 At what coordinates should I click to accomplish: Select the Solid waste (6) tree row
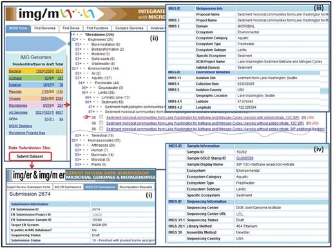coord(103,59)
